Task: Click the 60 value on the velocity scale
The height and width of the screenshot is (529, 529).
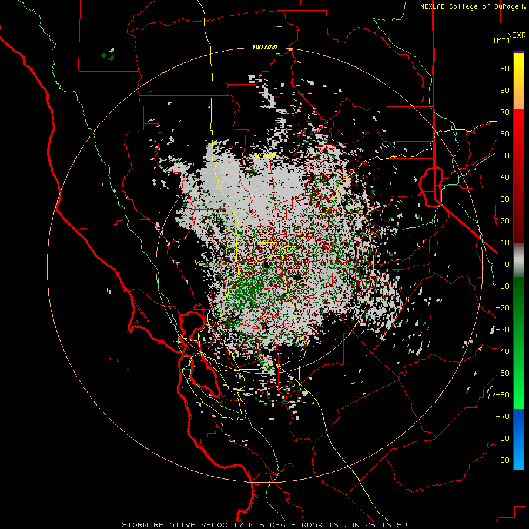Action: [505, 134]
